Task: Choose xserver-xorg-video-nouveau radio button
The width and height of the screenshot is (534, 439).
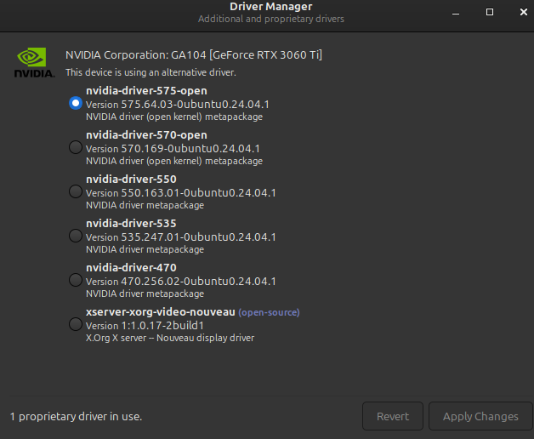Action: coord(76,324)
